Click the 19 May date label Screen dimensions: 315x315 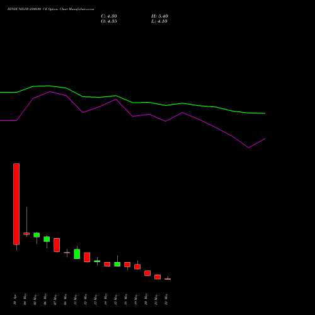(x=136, y=299)
